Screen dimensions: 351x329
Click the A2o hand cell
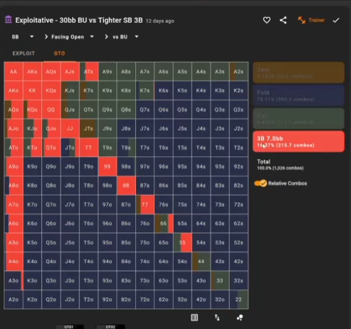pos(13,300)
